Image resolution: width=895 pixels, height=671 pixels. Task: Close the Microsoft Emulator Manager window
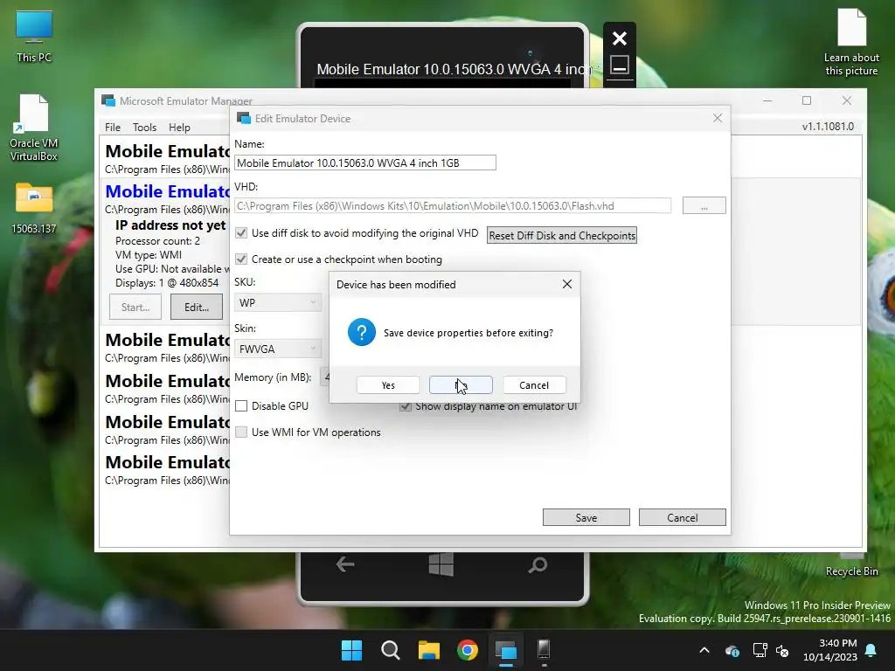(x=846, y=100)
